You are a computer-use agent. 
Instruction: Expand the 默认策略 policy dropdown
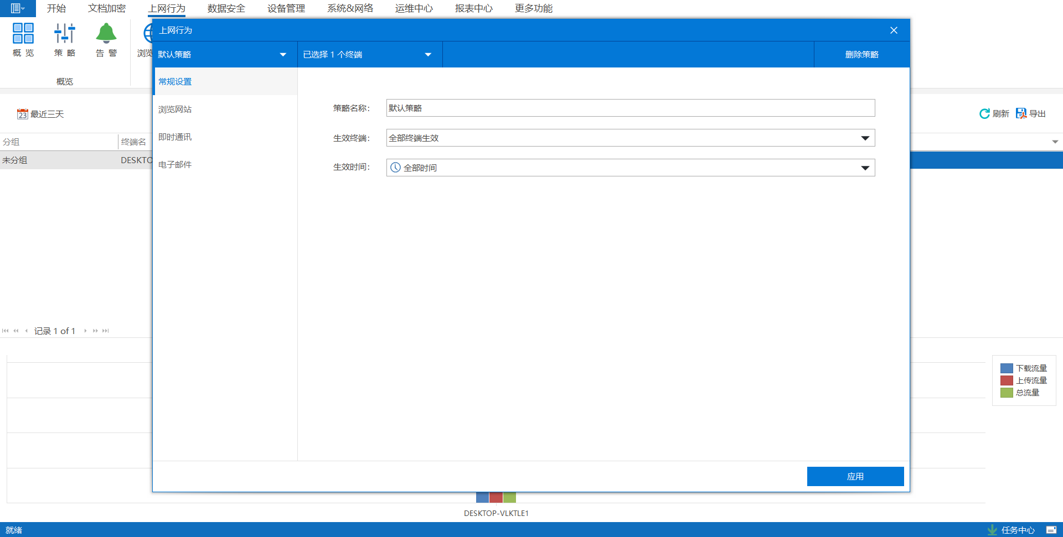[283, 55]
